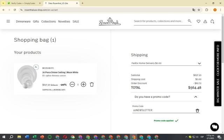Open the account profile icon
224x140 pixels.
pos(205,21)
